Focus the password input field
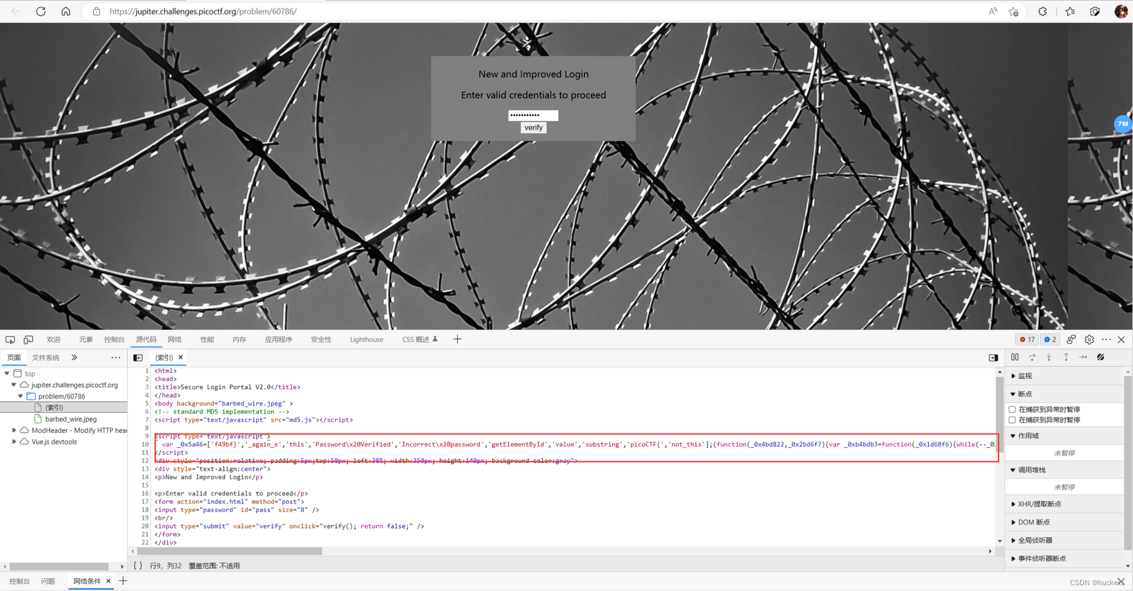1133x591 pixels. 533,115
